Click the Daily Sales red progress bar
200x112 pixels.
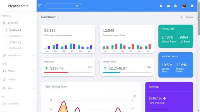click(x=56, y=72)
